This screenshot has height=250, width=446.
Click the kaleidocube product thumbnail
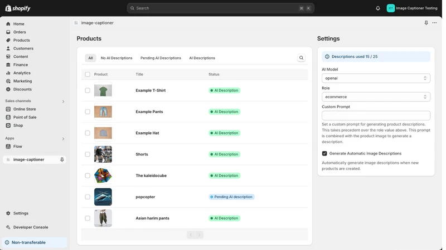pos(103,176)
